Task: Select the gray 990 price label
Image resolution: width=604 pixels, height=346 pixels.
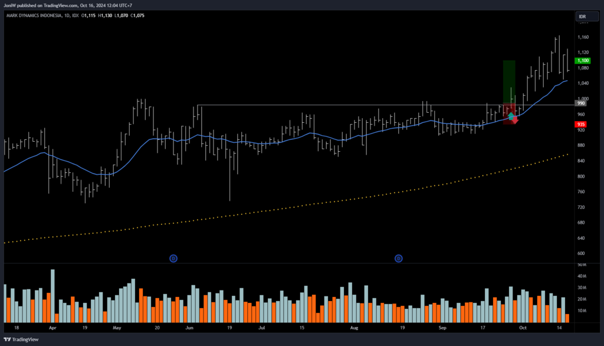Action: click(580, 103)
